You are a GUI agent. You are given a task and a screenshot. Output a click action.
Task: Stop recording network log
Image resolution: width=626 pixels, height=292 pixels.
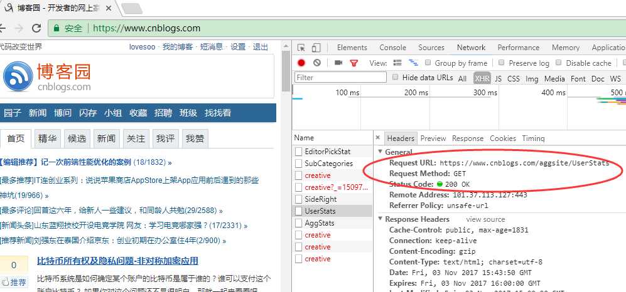coord(301,63)
